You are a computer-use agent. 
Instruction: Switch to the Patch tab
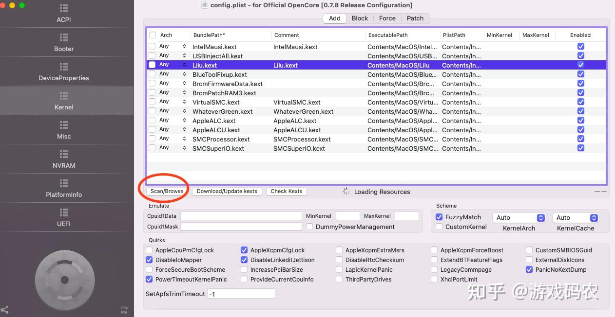tap(415, 18)
